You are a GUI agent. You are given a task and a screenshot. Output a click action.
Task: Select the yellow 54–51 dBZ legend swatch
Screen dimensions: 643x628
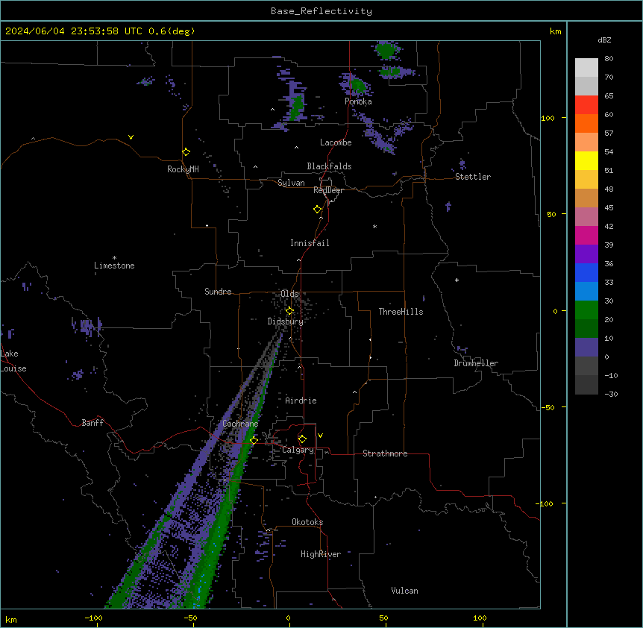click(x=586, y=160)
